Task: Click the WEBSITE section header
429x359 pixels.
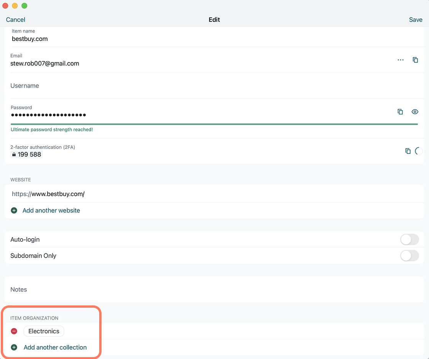Action: pyautogui.click(x=21, y=179)
